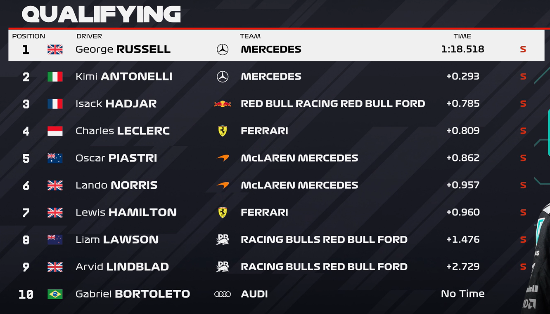This screenshot has width=550, height=314.
Task: Click Bortoleto's No Time entry
Action: pyautogui.click(x=462, y=294)
